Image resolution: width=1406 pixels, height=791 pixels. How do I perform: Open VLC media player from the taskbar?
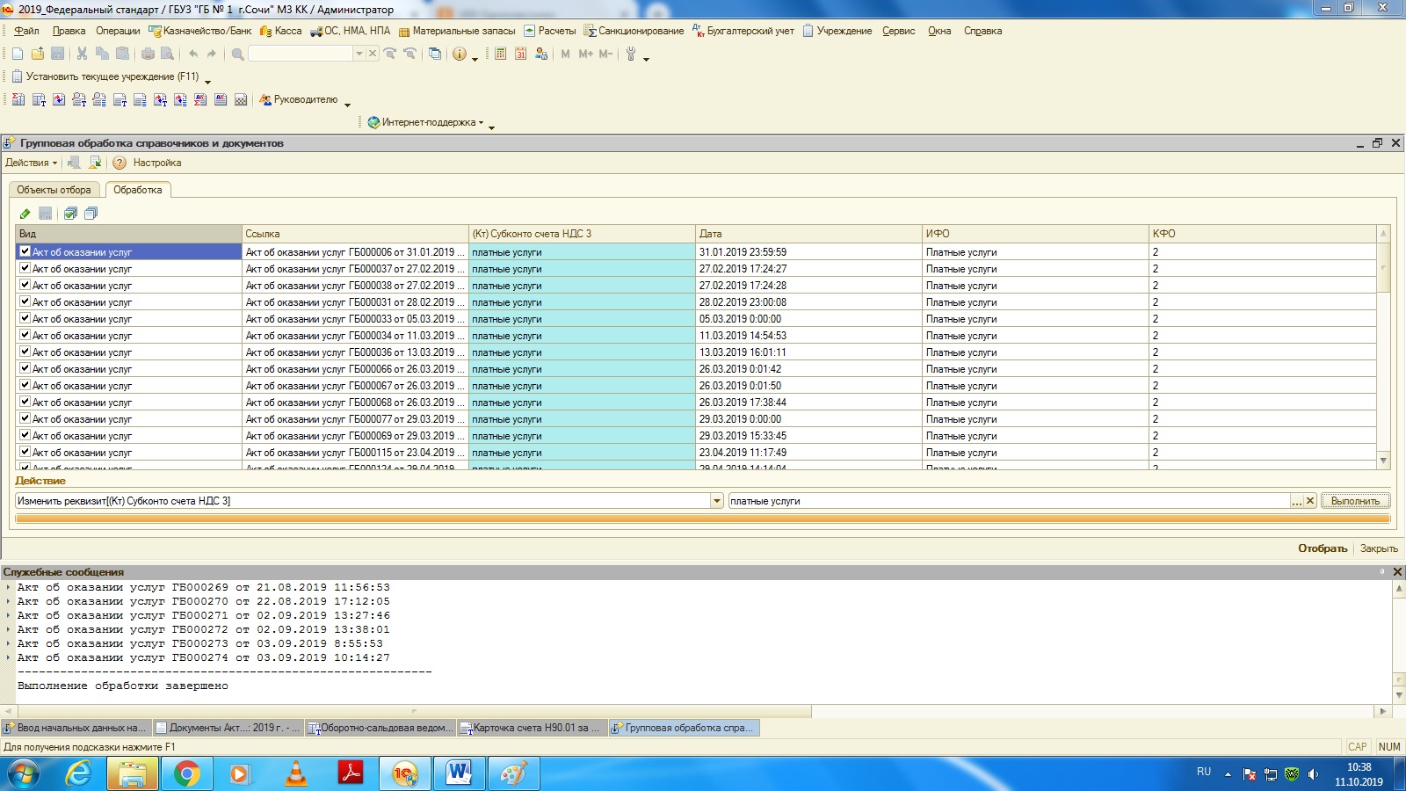(296, 774)
